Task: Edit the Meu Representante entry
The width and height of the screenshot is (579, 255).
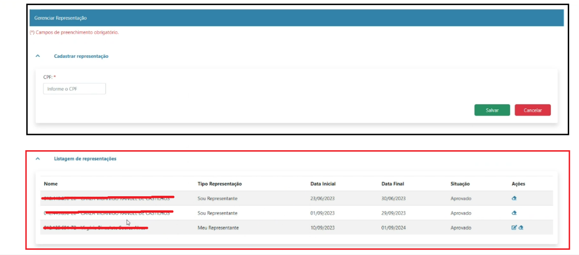Action: pyautogui.click(x=514, y=228)
